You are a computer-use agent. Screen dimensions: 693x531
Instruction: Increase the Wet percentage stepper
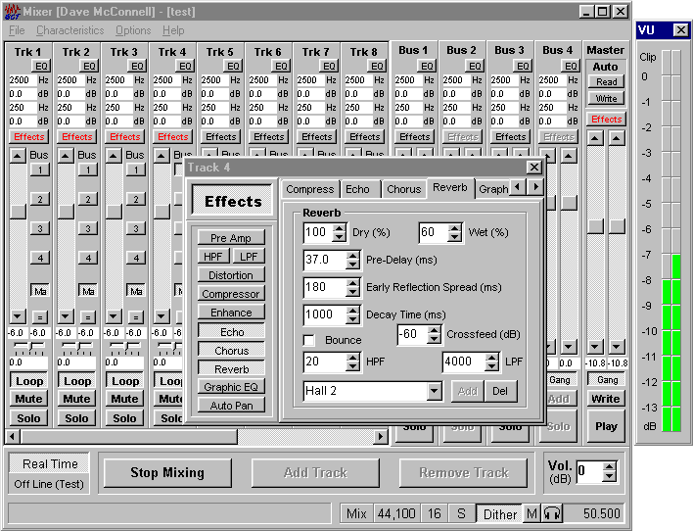[x=455, y=228]
